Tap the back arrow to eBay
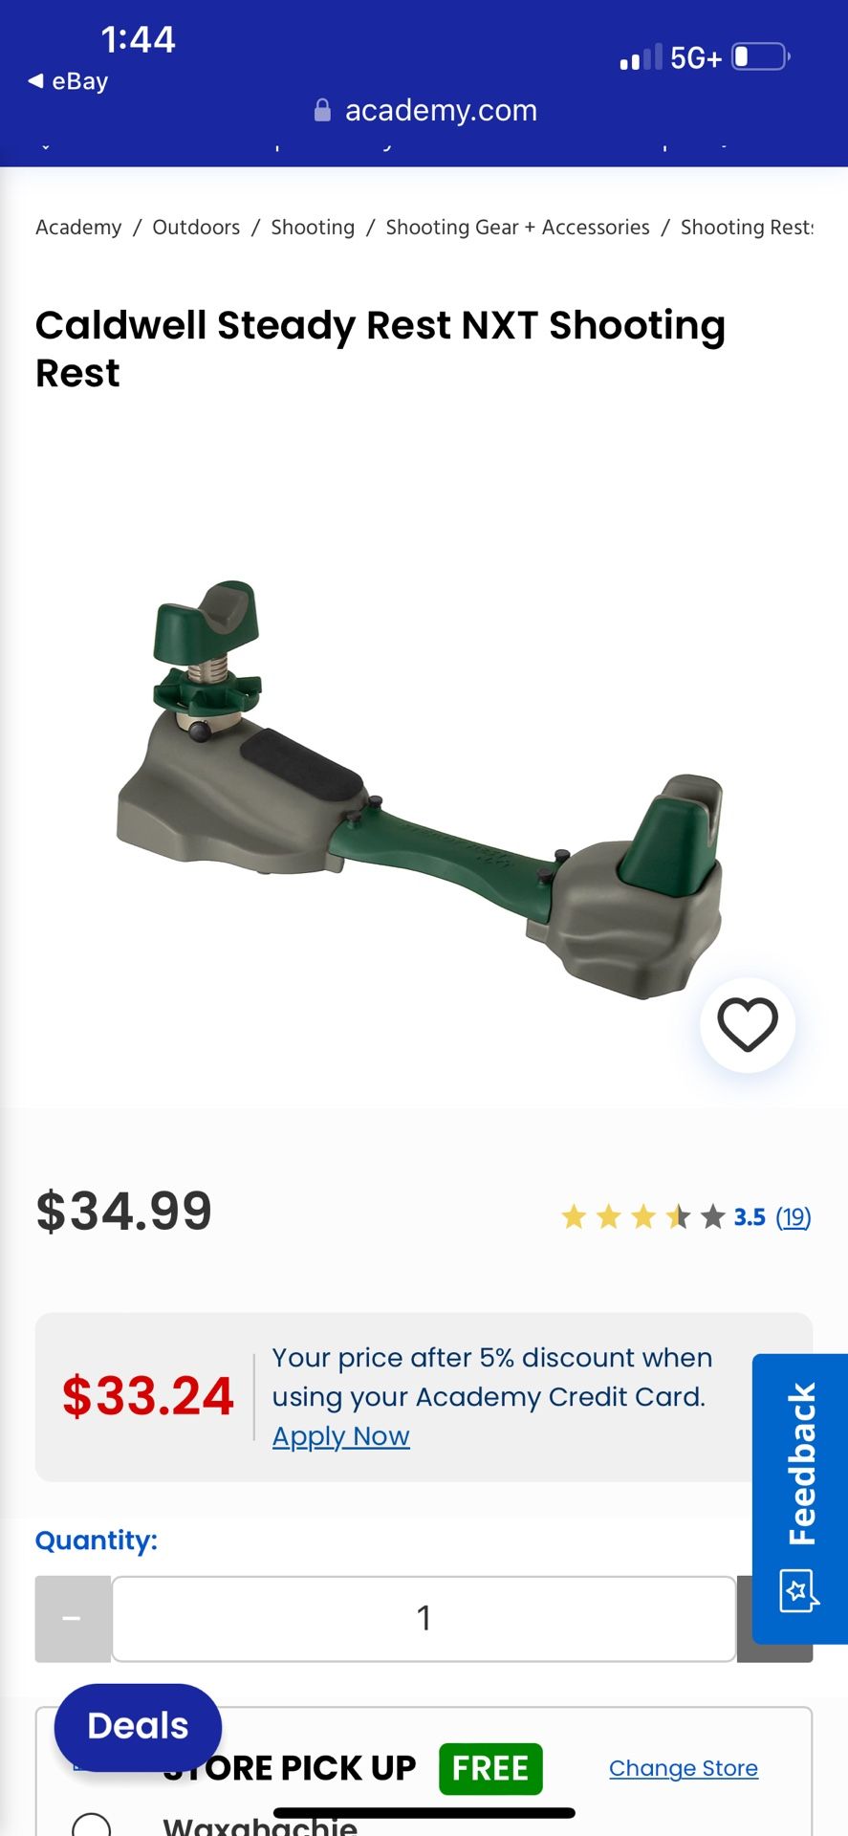The image size is (848, 1836). coord(35,81)
